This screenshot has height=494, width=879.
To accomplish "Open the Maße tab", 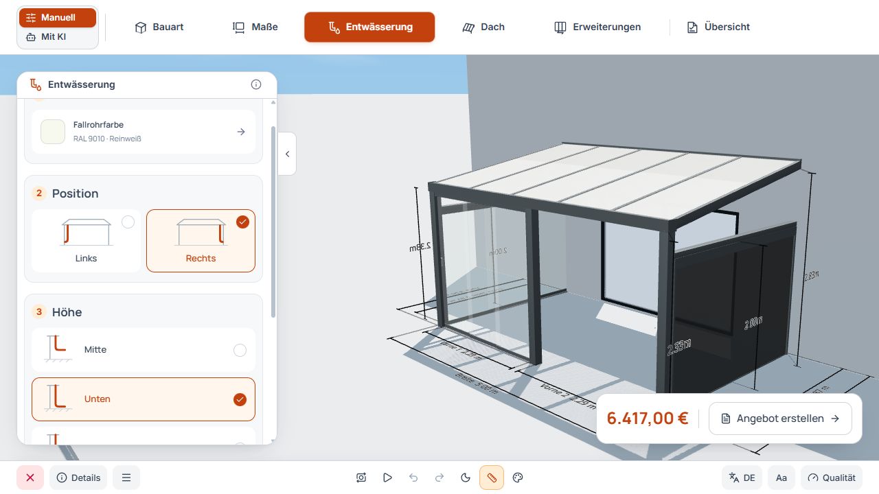I will 255,27.
